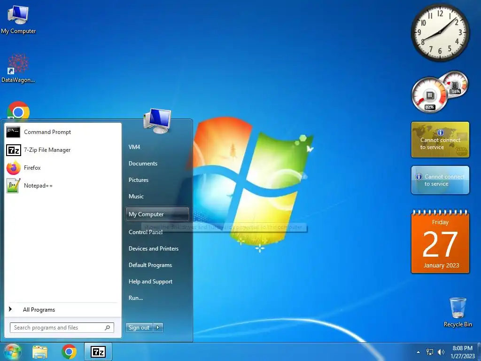The width and height of the screenshot is (481, 361).
Task: Click the user account picture in Start menu
Action: pyautogui.click(x=157, y=121)
